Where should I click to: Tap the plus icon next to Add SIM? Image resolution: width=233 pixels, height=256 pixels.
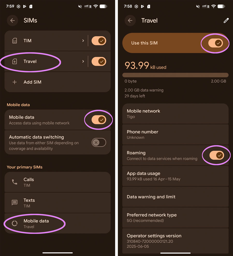[15, 82]
